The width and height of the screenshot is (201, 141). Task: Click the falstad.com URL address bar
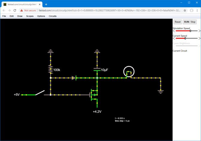pyautogui.click(x=109, y=10)
